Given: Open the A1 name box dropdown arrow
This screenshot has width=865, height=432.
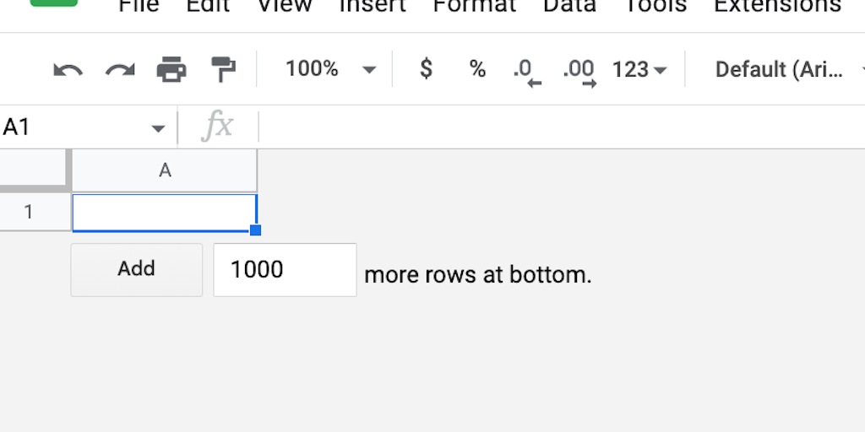Looking at the screenshot, I should click(158, 128).
